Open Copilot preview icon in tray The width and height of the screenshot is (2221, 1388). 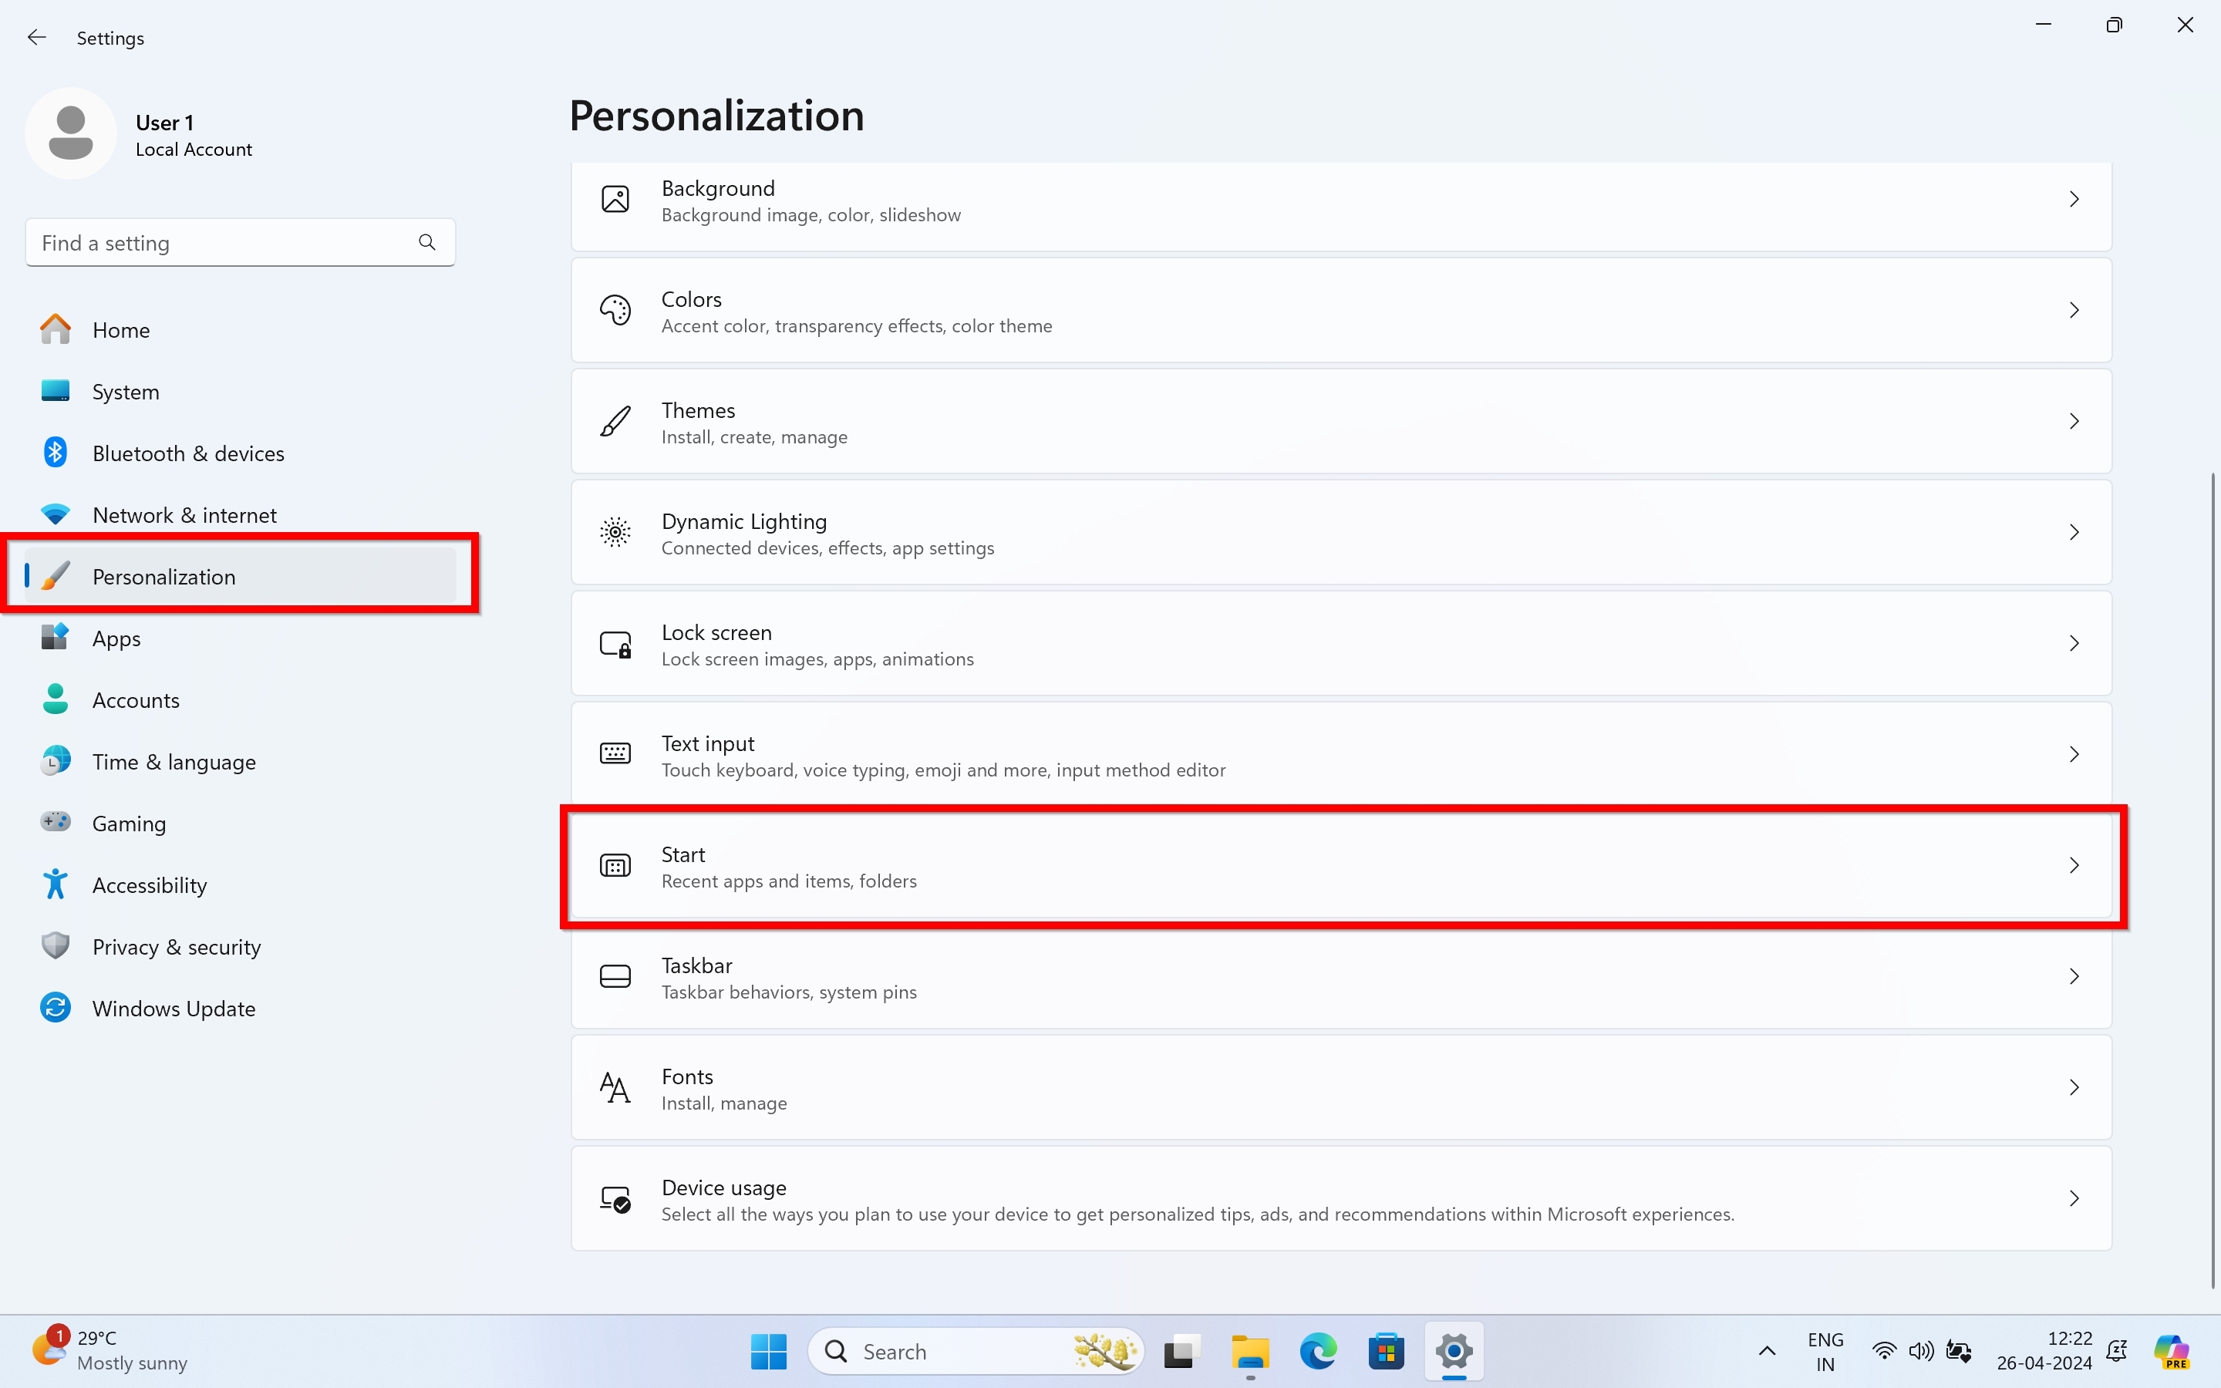[x=2172, y=1351]
